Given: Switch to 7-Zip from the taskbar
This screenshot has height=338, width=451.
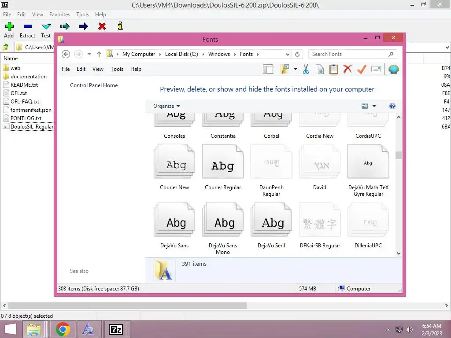Looking at the screenshot, I should pos(116,329).
